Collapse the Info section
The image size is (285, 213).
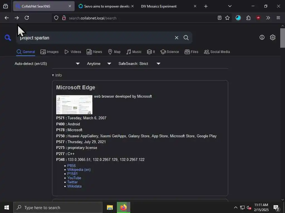(x=57, y=75)
